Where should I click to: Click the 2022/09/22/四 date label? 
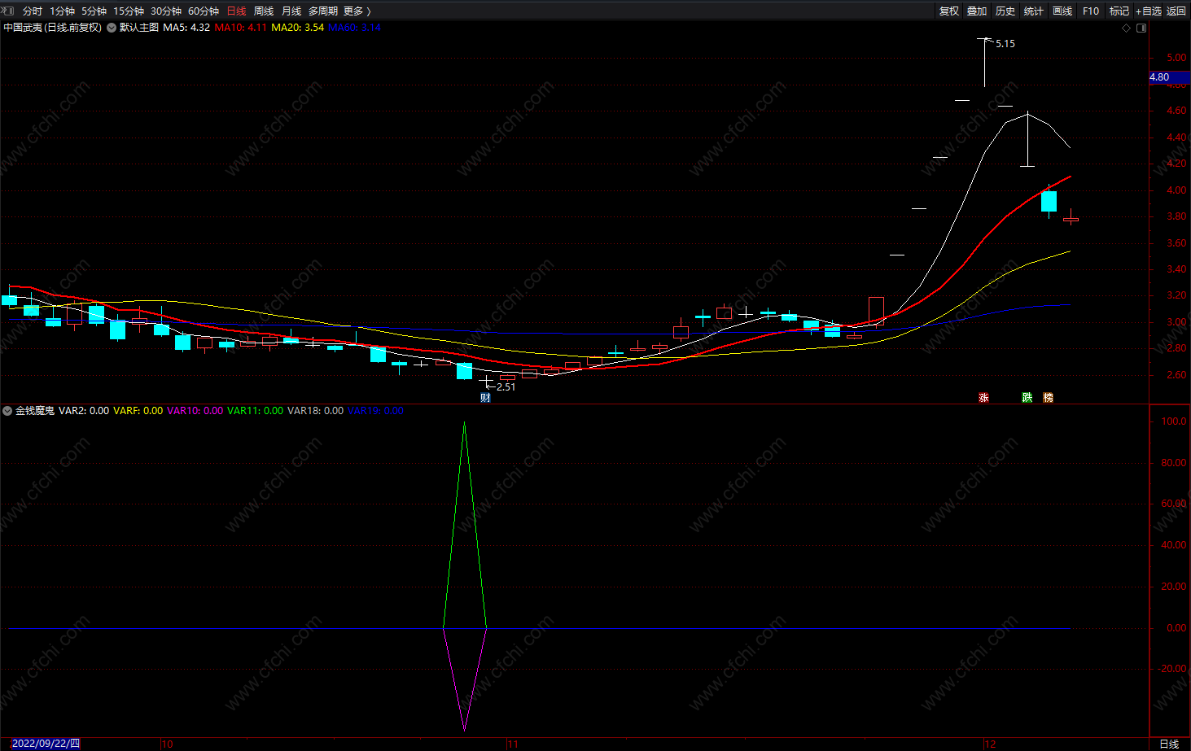(x=46, y=744)
